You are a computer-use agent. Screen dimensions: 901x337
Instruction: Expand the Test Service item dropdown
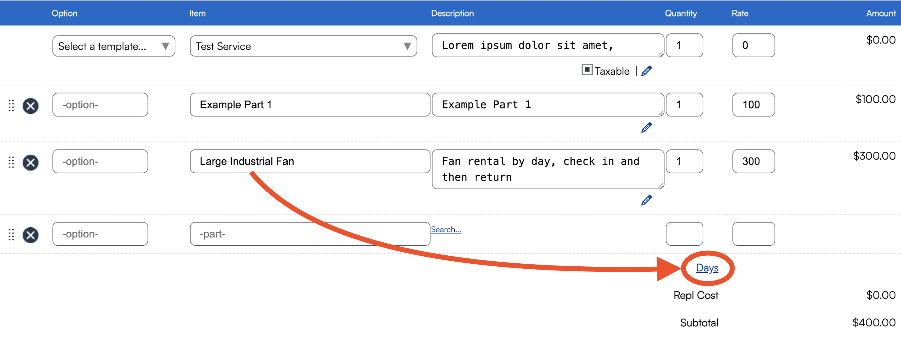click(303, 46)
